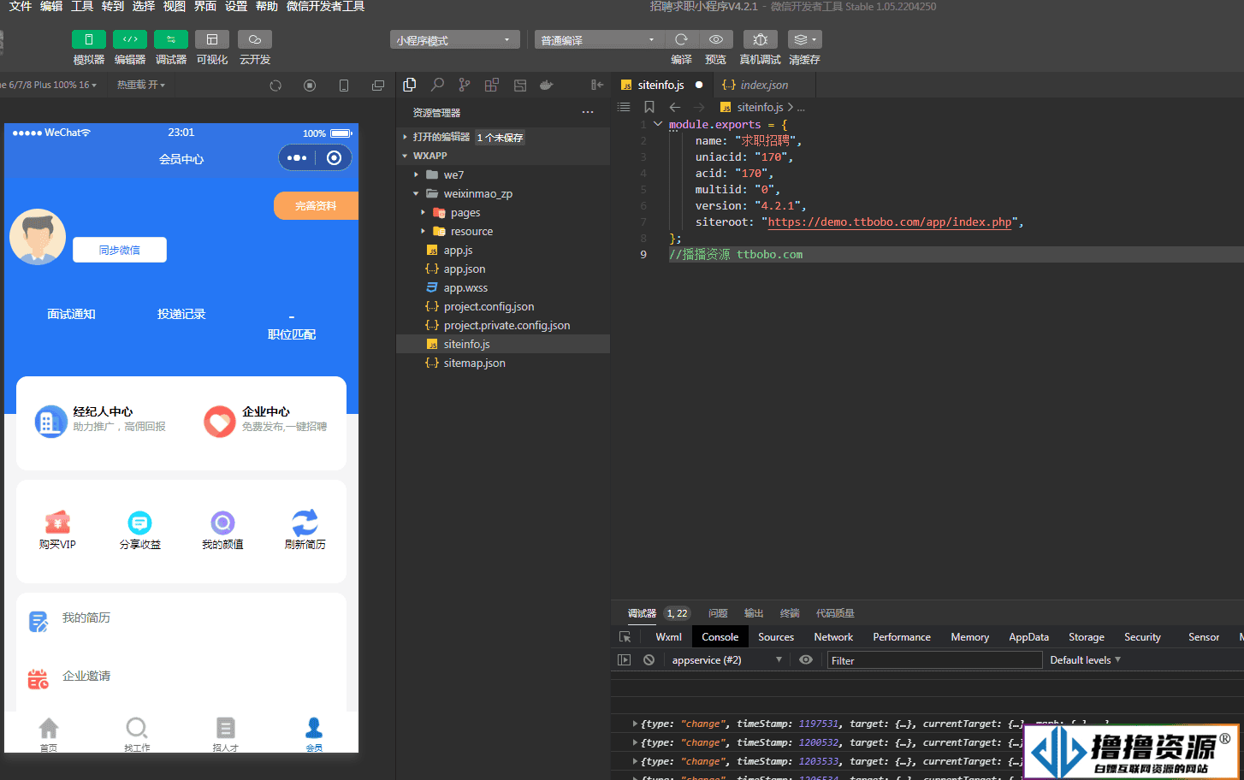The image size is (1244, 780).
Task: Open app.js file
Action: tap(503, 250)
